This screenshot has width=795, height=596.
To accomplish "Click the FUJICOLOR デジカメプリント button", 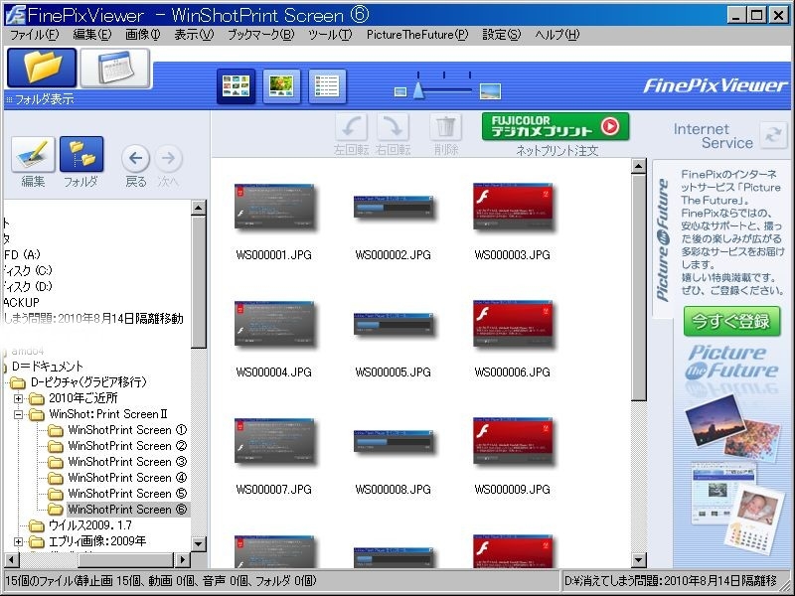I will coord(556,126).
